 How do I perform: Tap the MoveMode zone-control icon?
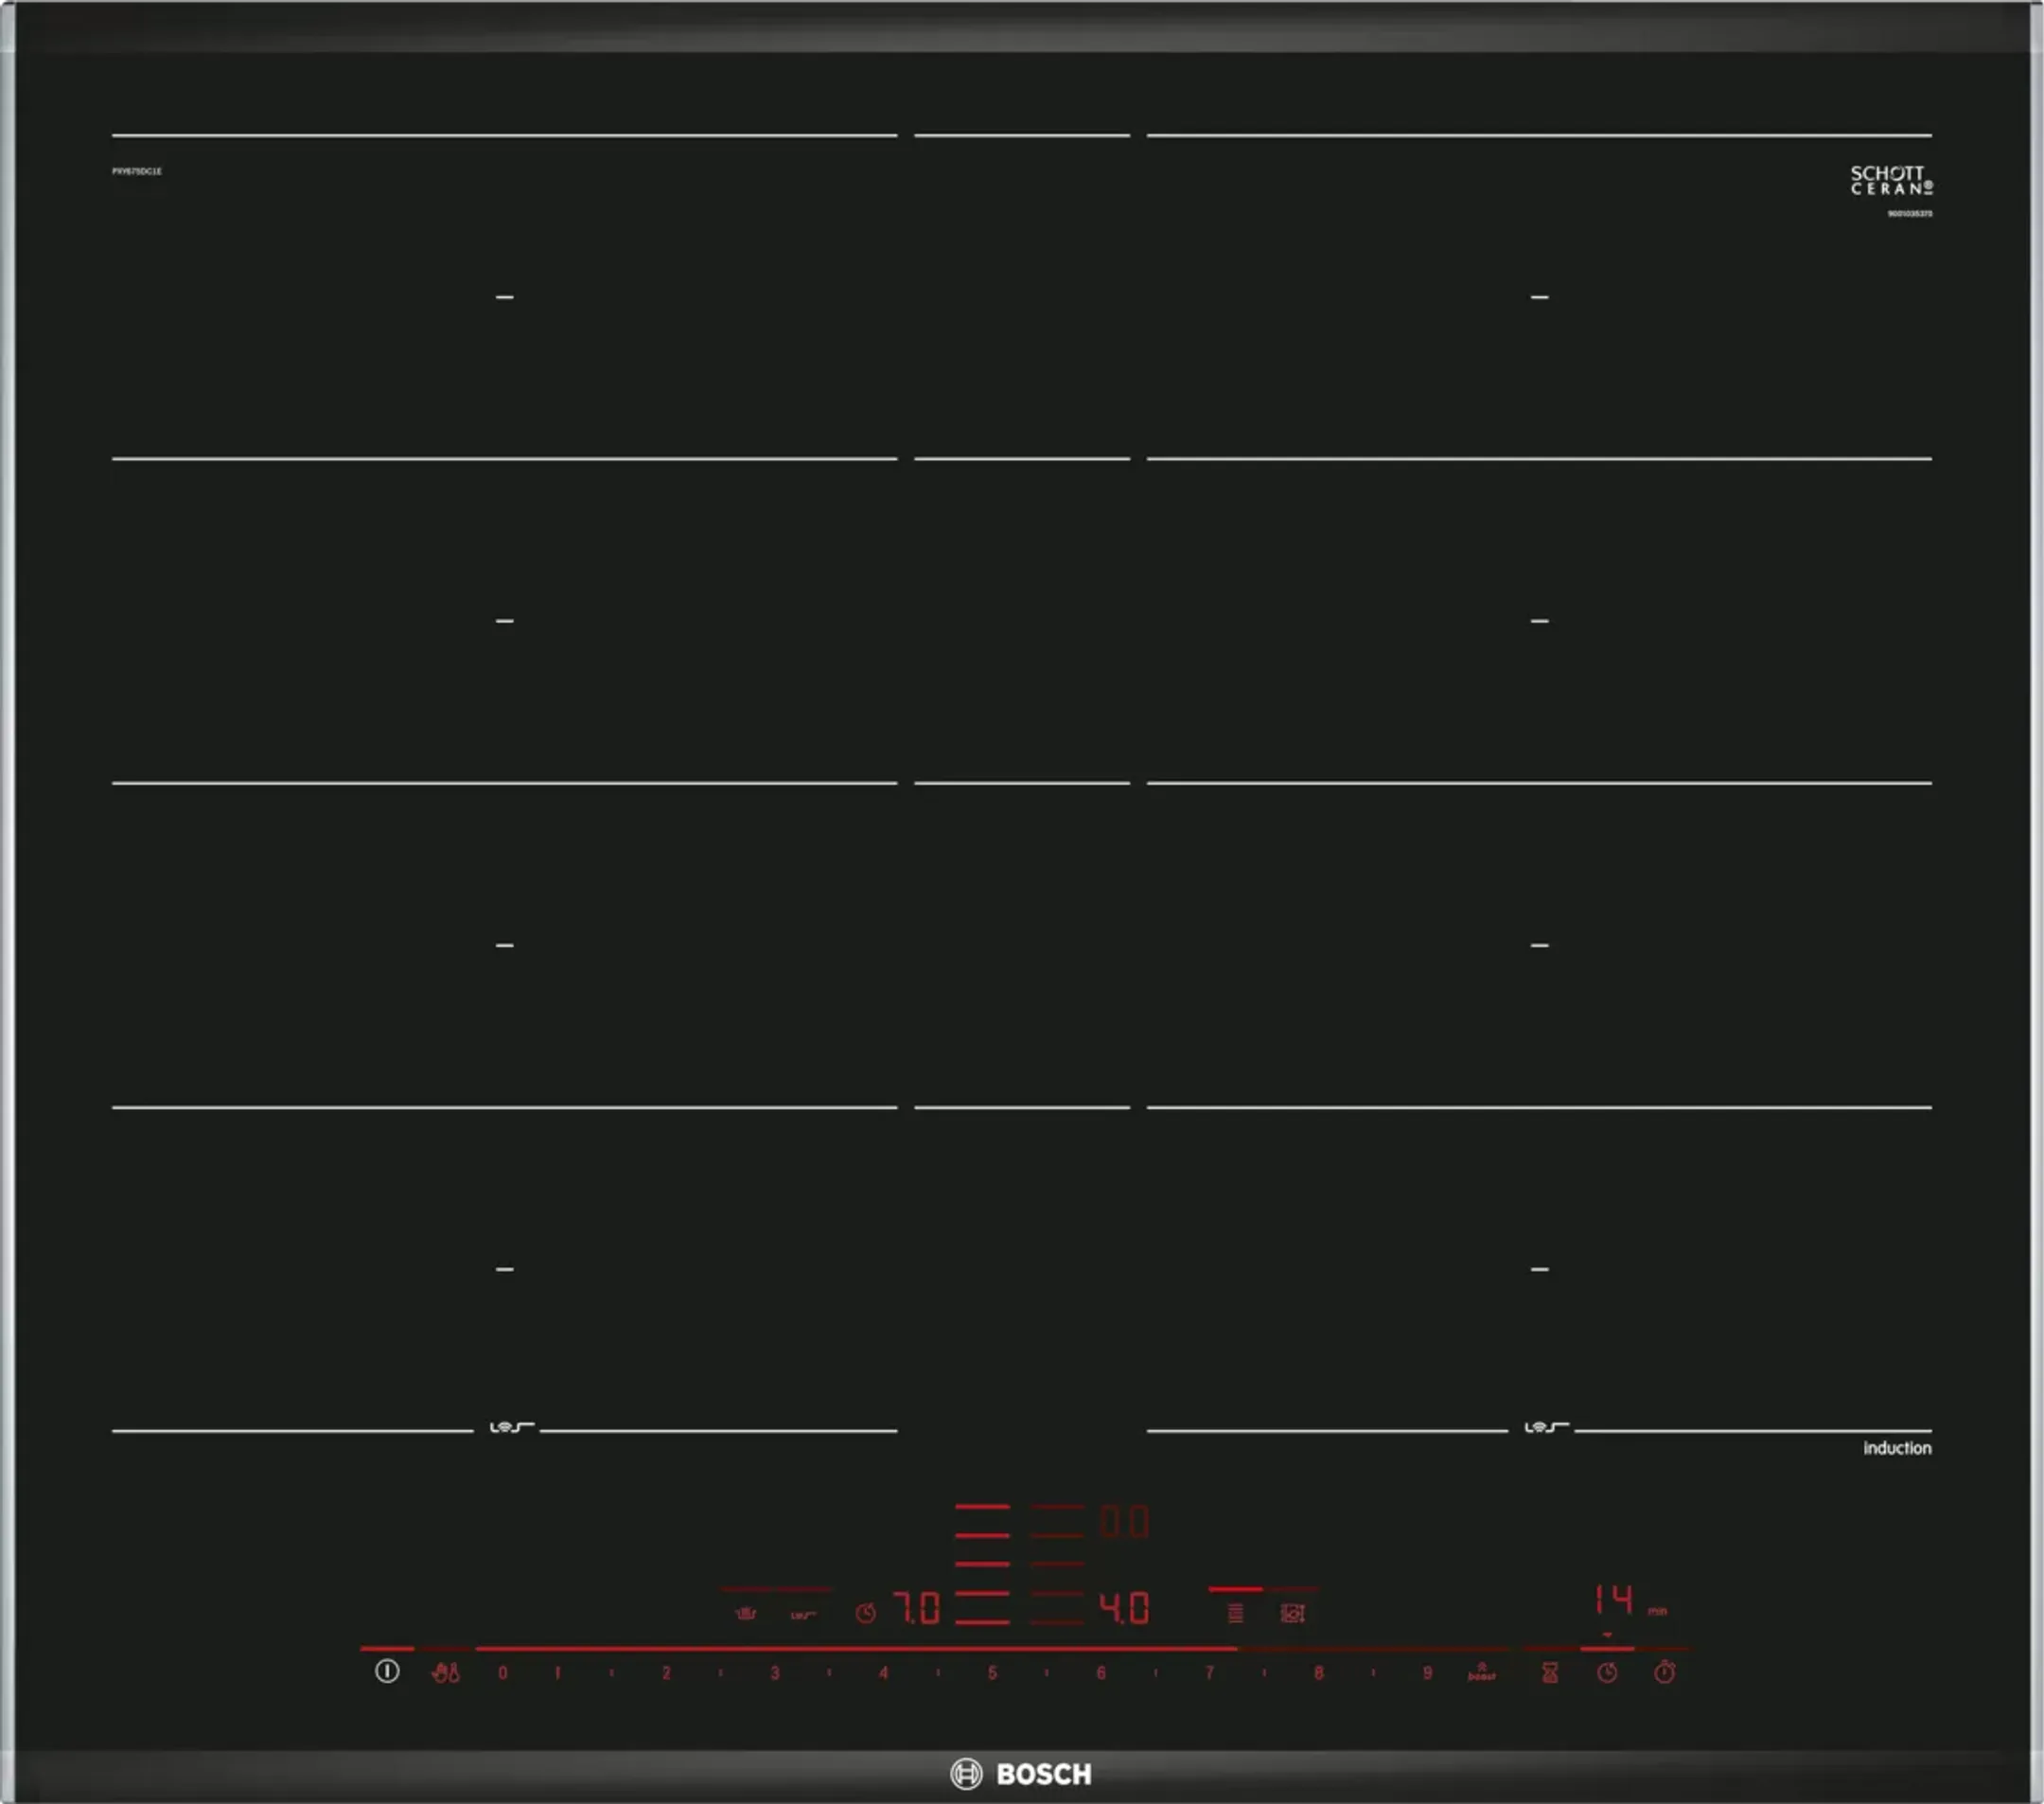click(1292, 1612)
